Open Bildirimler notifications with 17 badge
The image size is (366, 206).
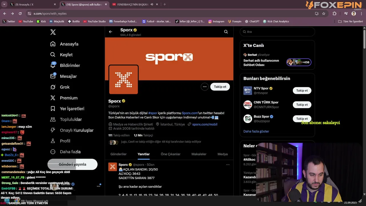65,66
